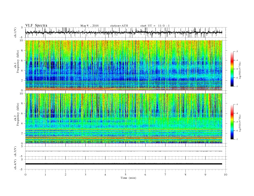Click the thick black ch.4 voltage trace
The width and height of the screenshot is (254, 196).
pyautogui.click(x=123, y=164)
